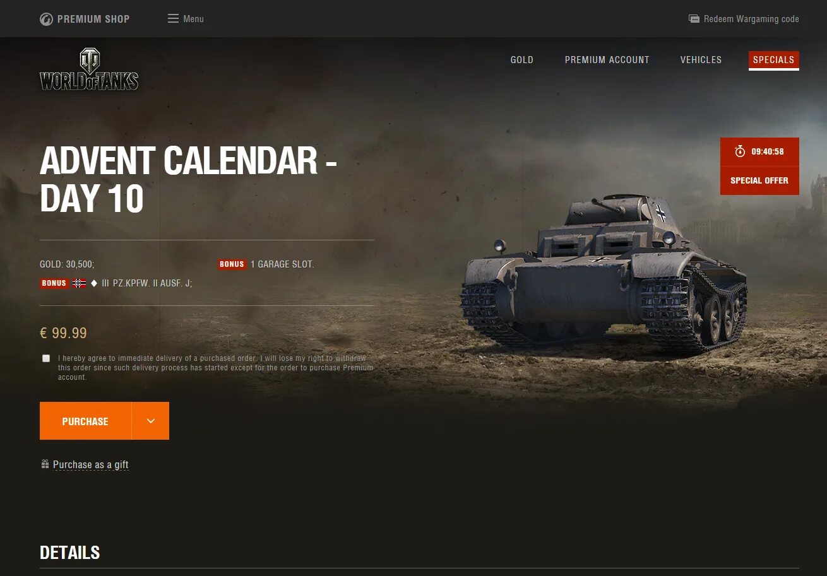827x576 pixels.
Task: Open the Menu dropdown label
Action: (193, 19)
